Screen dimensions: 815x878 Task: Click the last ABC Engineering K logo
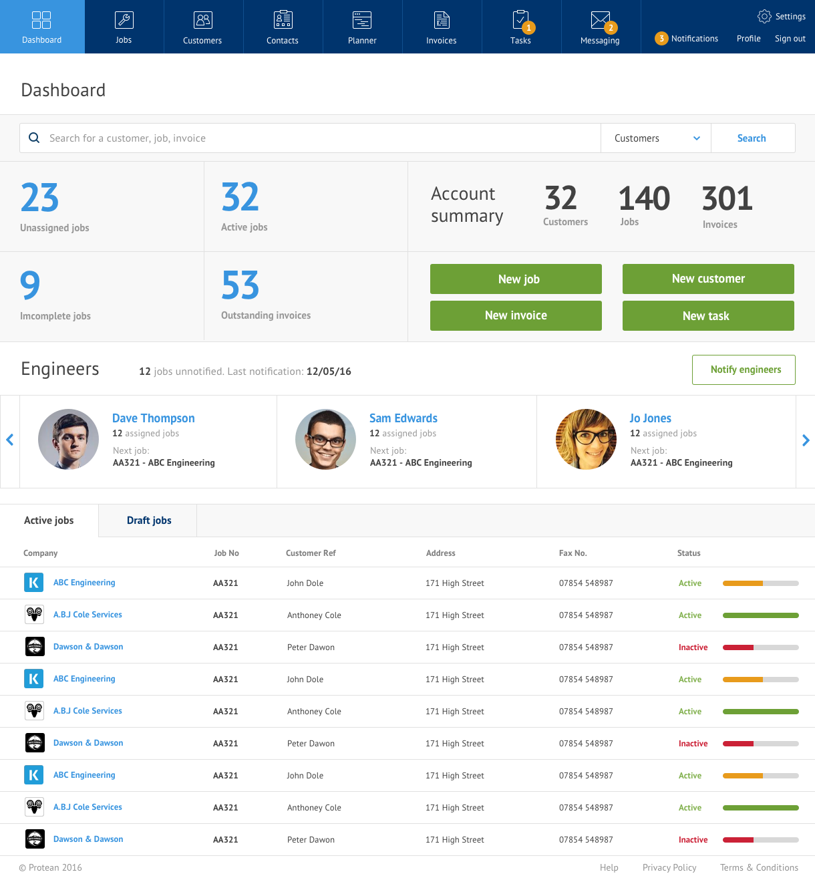[34, 775]
